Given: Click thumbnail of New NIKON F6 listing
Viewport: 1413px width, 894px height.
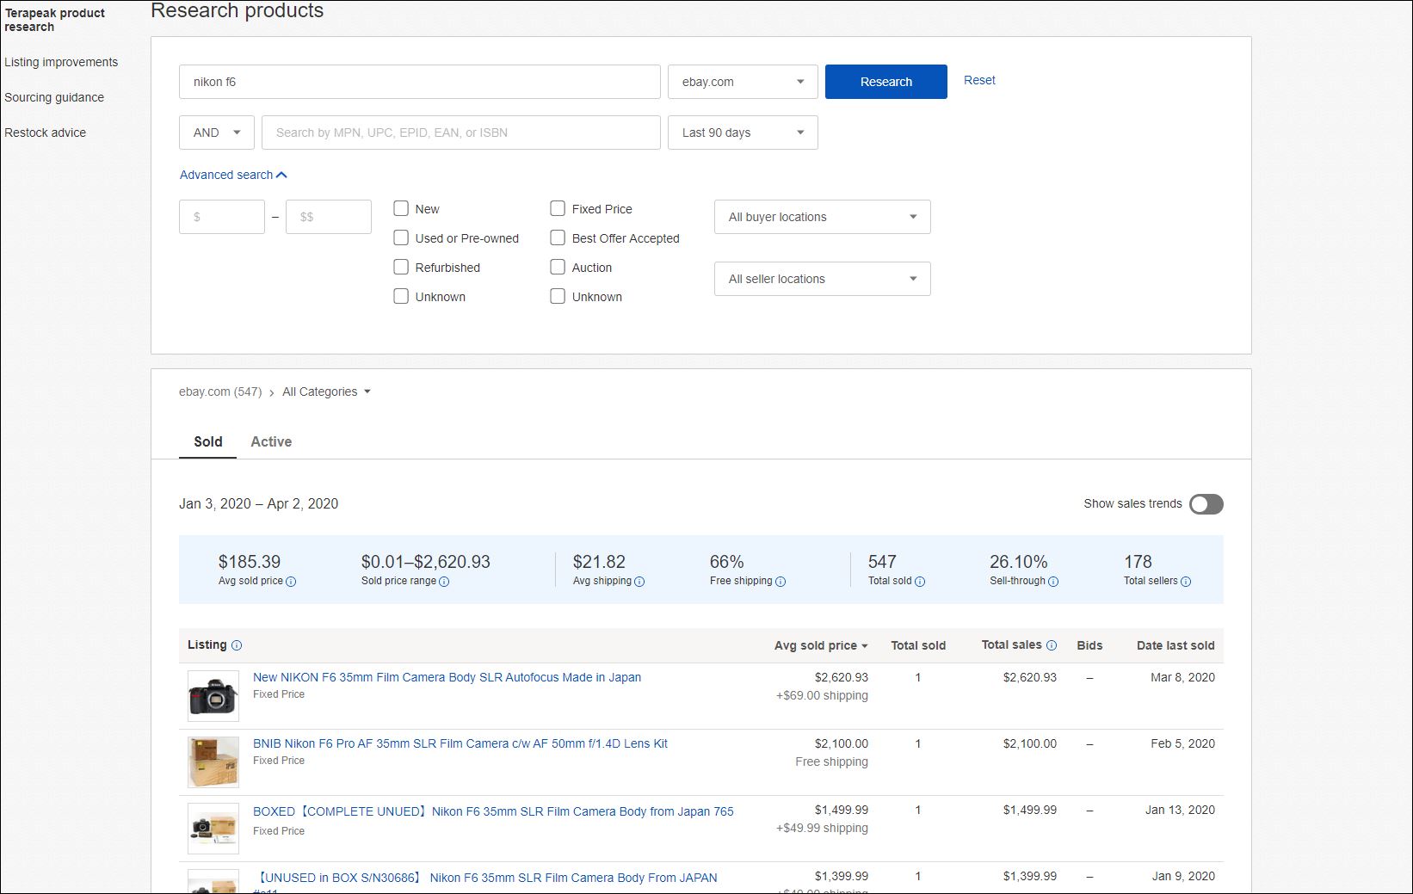Looking at the screenshot, I should [213, 696].
